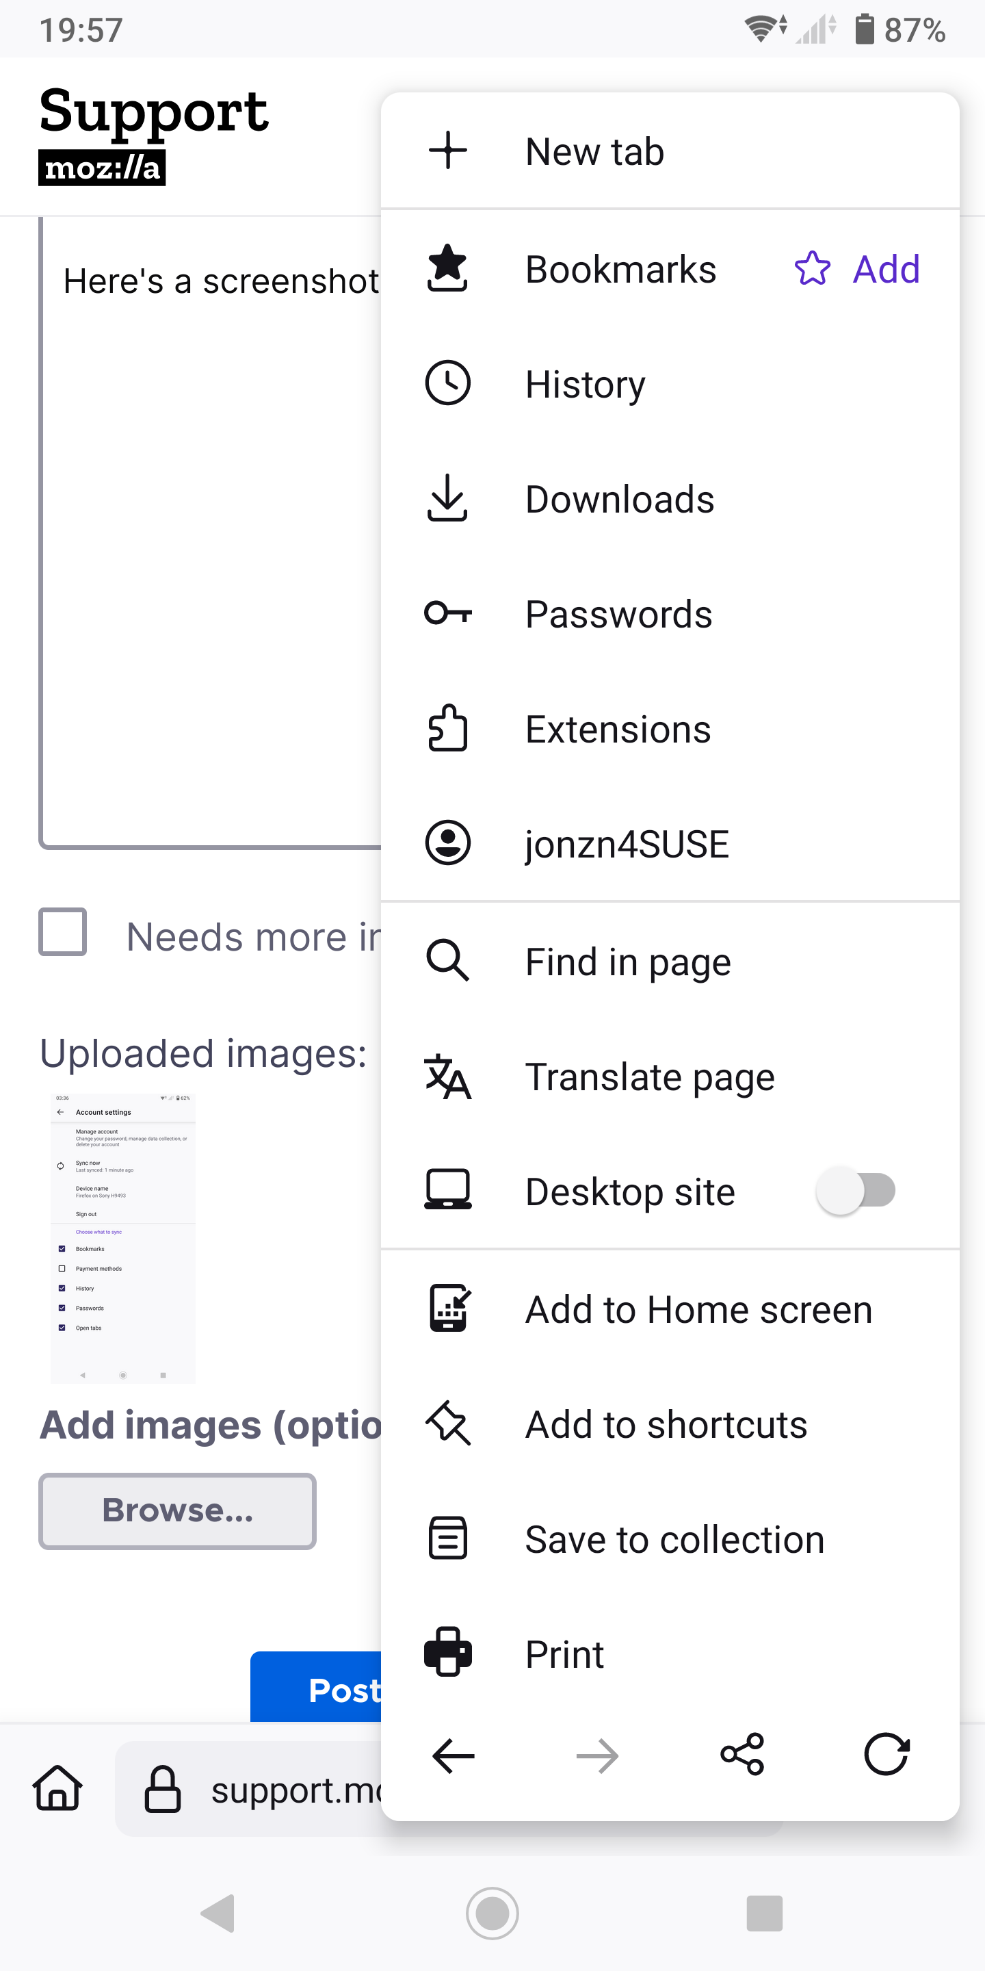Click the blue Post button

316,1688
